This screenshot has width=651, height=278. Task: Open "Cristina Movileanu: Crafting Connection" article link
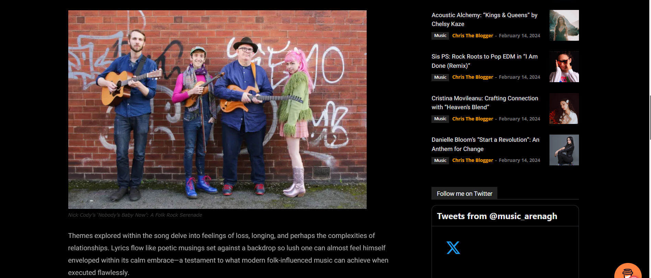(x=485, y=103)
